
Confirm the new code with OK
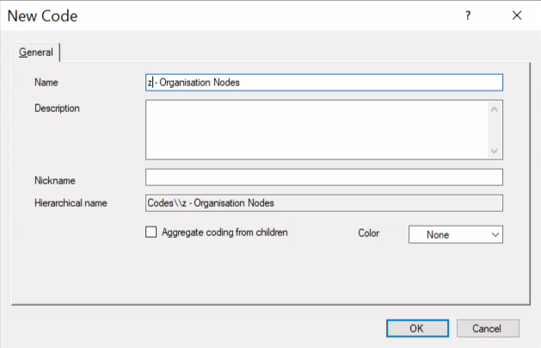416,328
